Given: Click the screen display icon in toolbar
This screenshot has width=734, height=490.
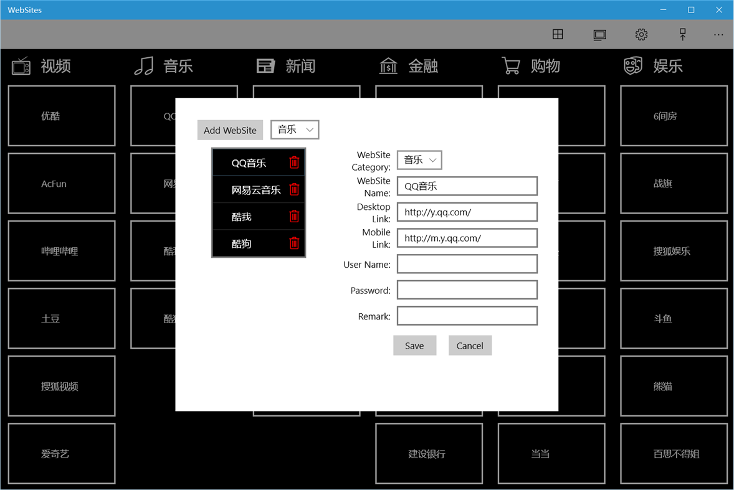Looking at the screenshot, I should point(599,35).
